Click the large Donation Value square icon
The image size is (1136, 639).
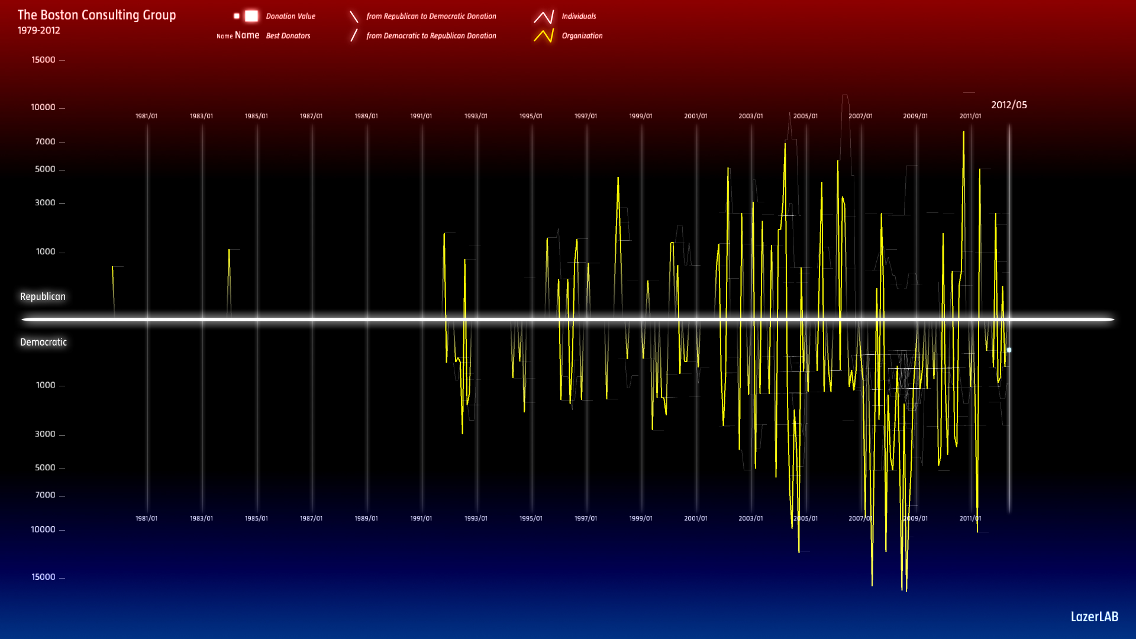tap(251, 16)
